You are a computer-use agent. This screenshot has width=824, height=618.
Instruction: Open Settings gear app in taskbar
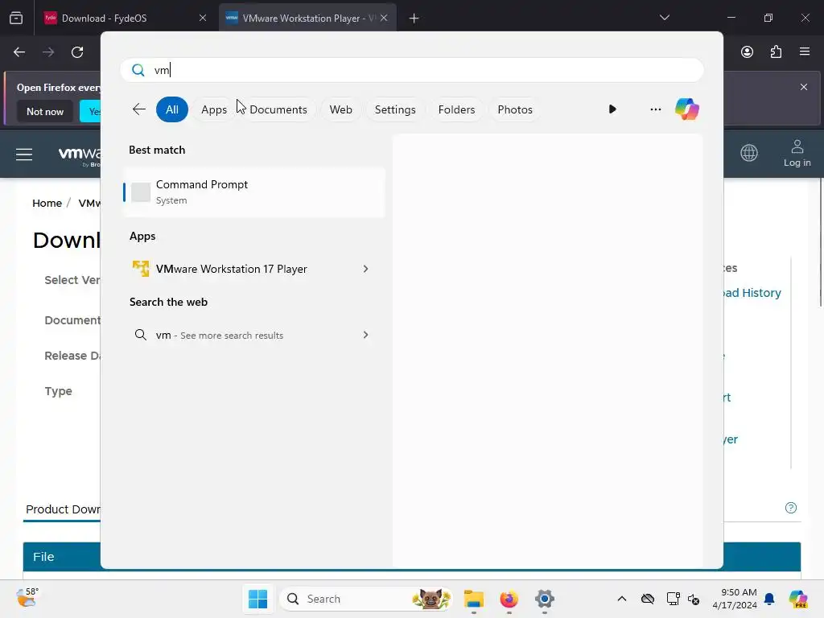pos(545,599)
